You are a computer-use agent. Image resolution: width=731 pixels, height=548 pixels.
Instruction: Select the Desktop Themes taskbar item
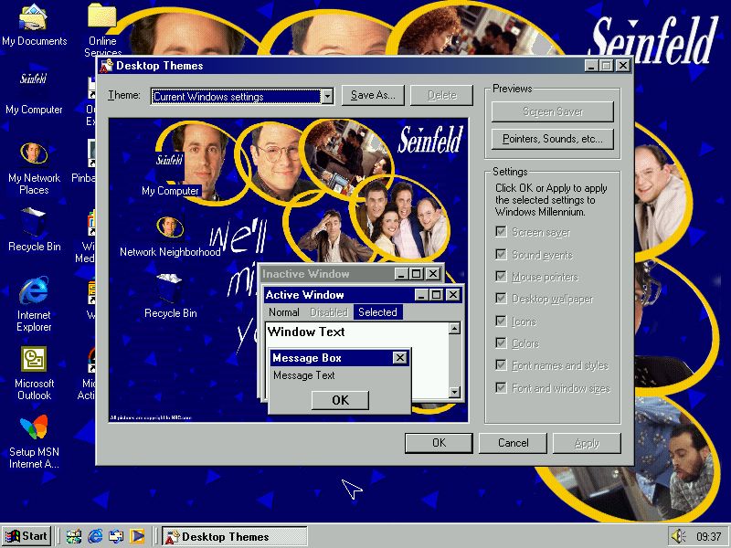234,536
